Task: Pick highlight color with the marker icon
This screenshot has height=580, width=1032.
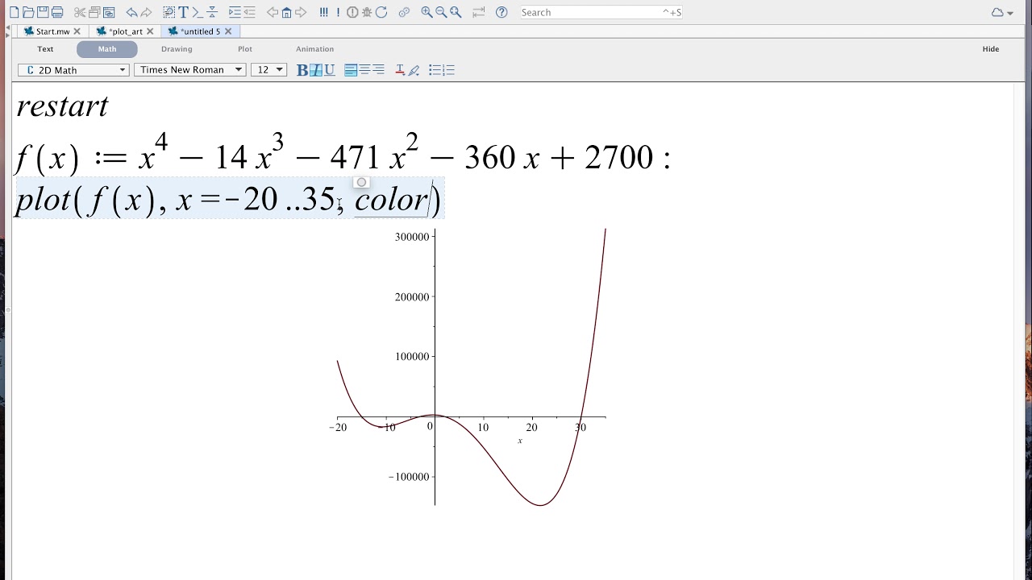Action: click(414, 70)
